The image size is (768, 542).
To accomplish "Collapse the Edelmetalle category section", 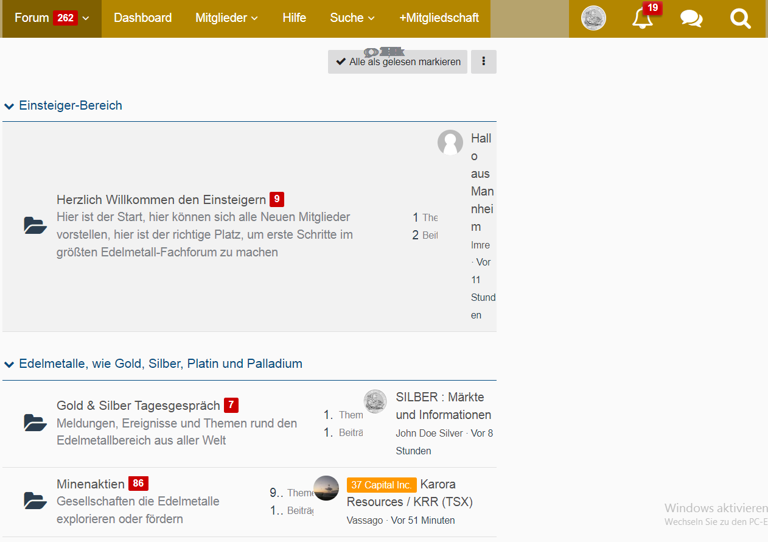I will click(x=9, y=364).
